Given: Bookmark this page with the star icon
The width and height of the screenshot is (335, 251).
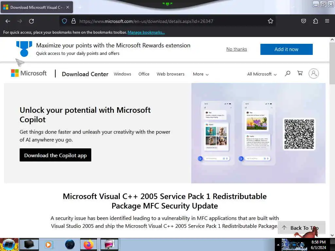Looking at the screenshot, I should (271, 21).
